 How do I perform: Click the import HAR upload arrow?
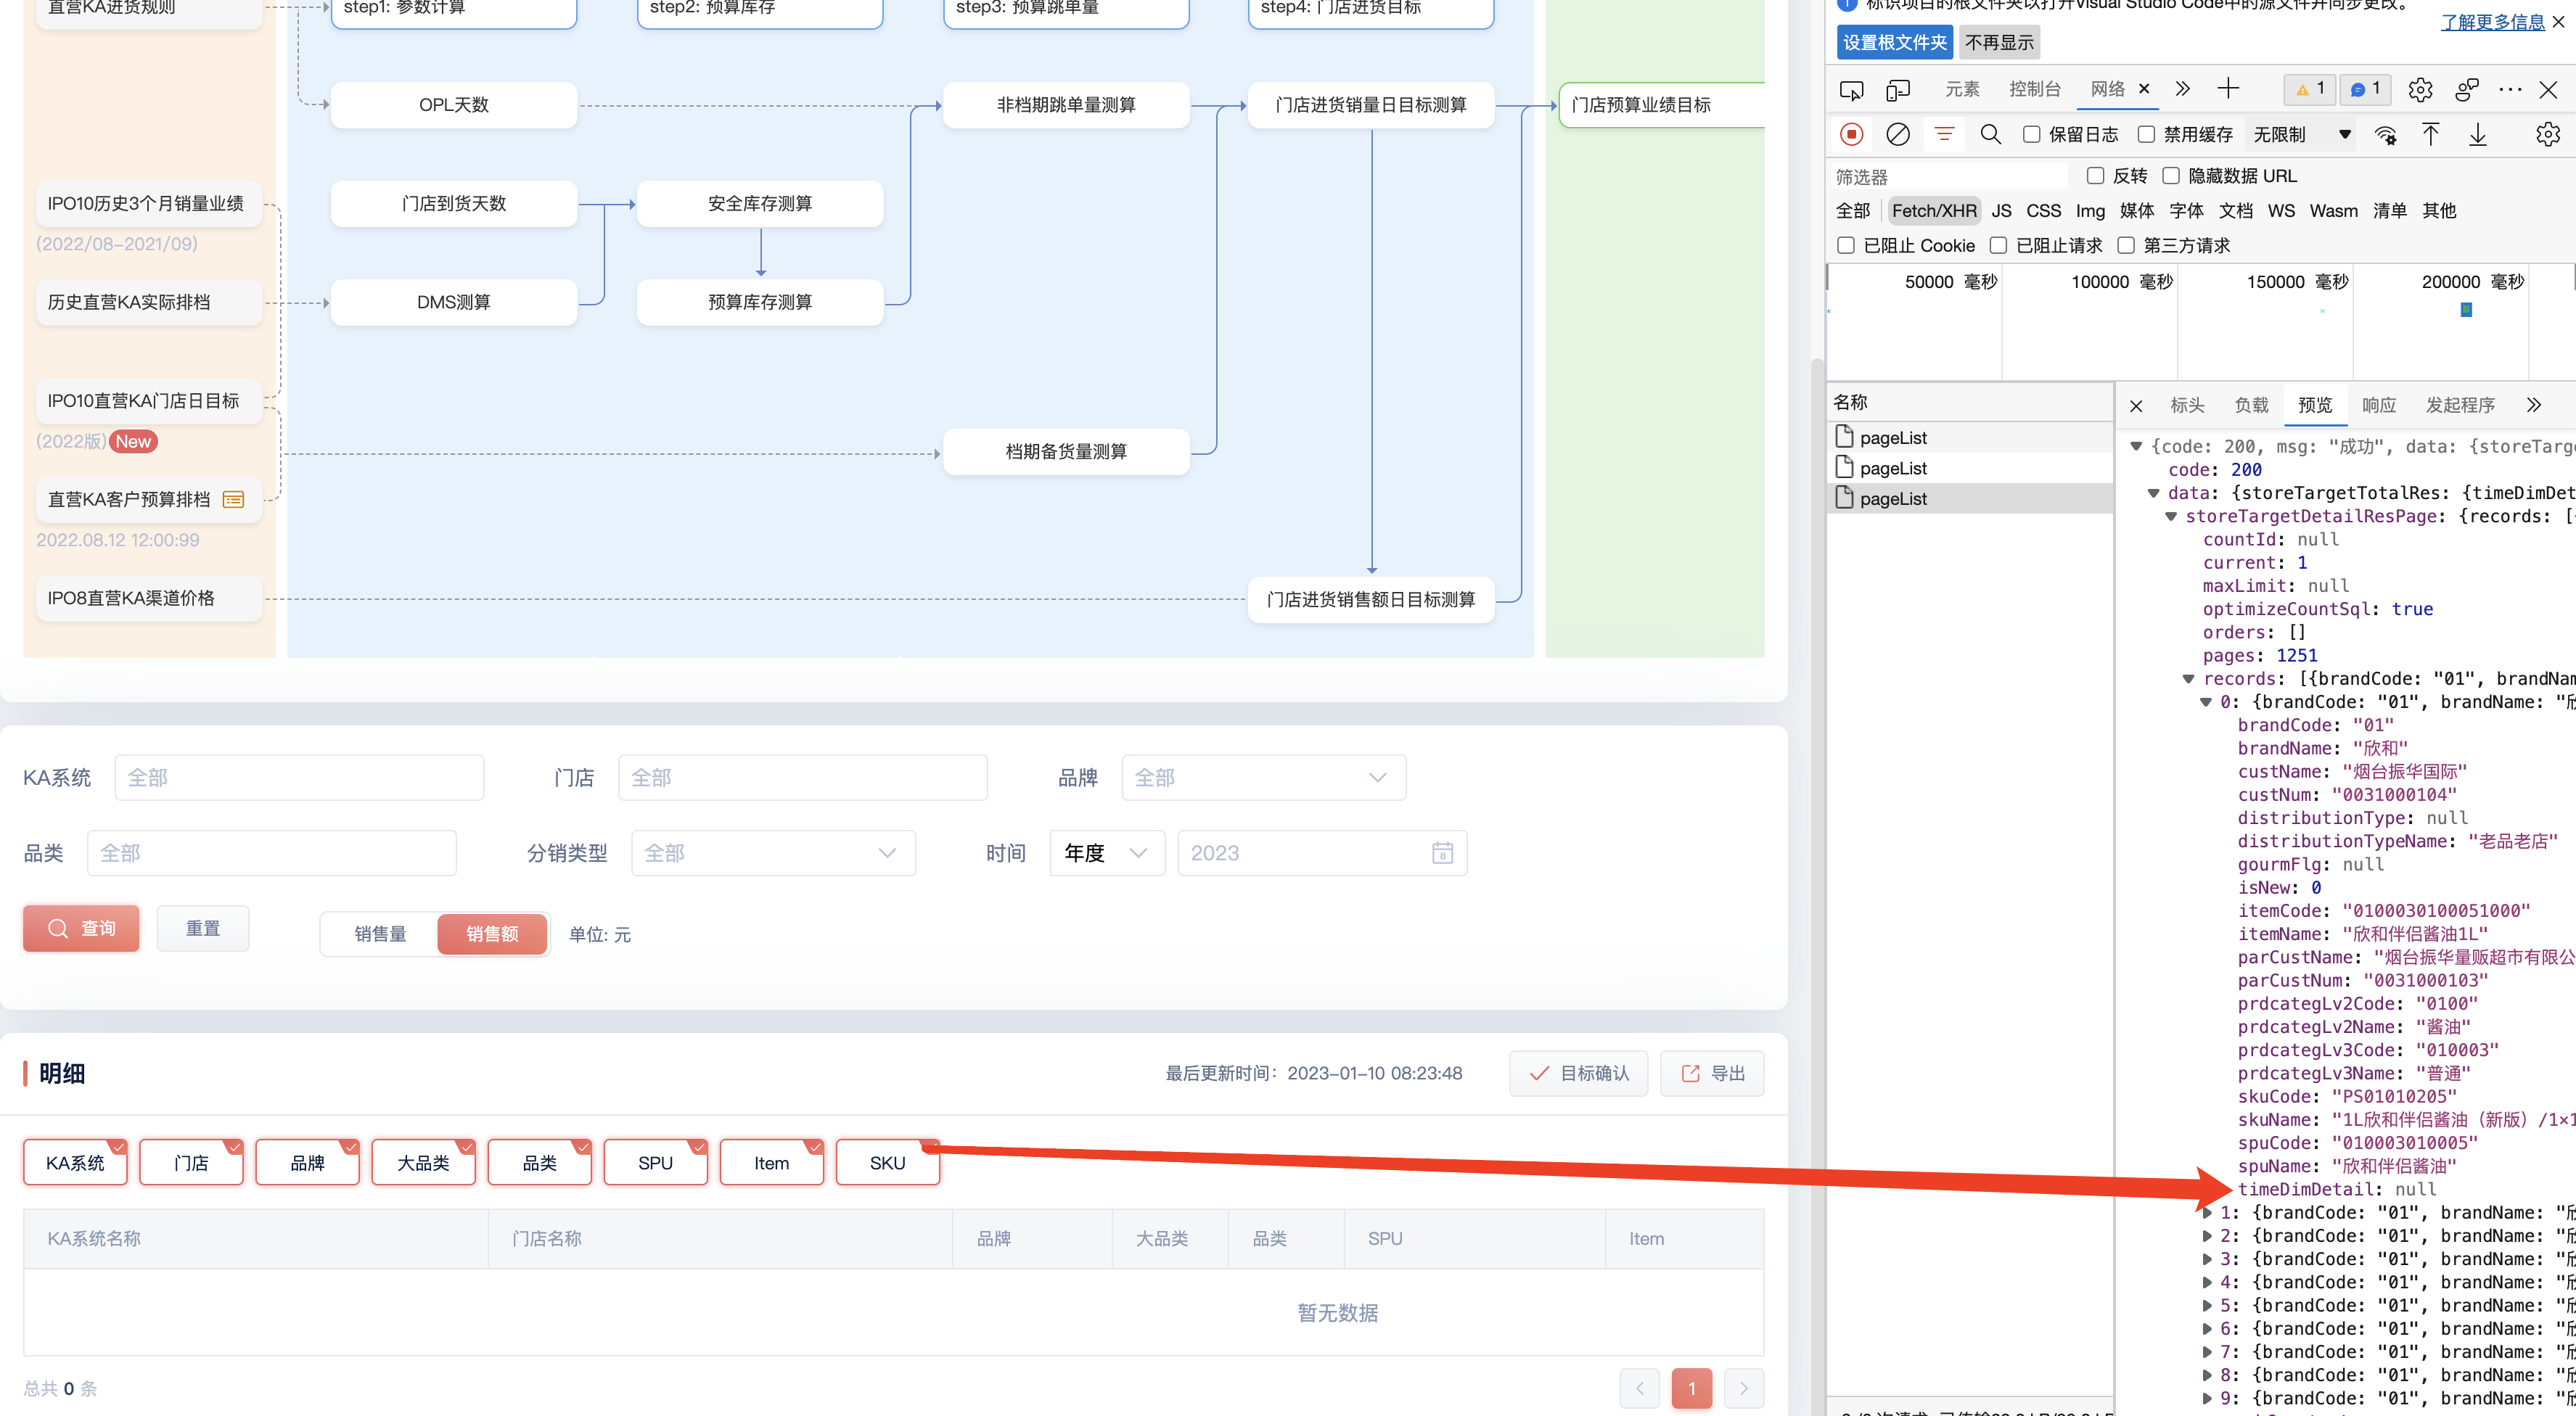(x=2431, y=134)
